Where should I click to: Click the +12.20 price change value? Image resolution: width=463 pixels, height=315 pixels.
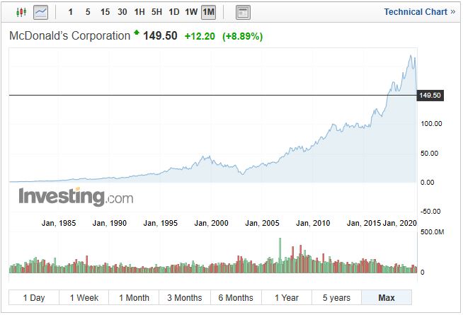pos(200,36)
